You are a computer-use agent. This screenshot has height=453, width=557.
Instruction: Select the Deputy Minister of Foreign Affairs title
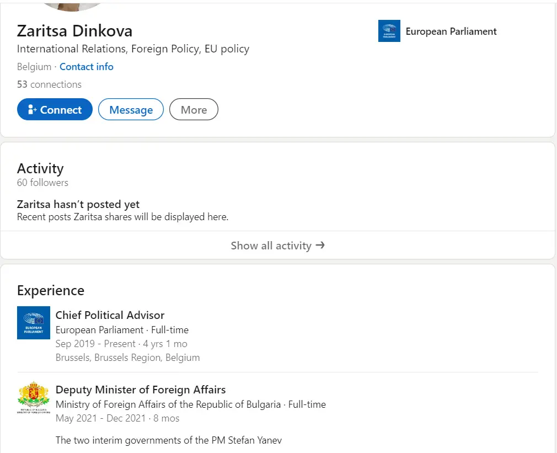(x=141, y=390)
